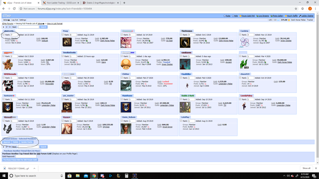Click the top friend search text box
The height and width of the screenshot is (179, 319).
point(28,27)
